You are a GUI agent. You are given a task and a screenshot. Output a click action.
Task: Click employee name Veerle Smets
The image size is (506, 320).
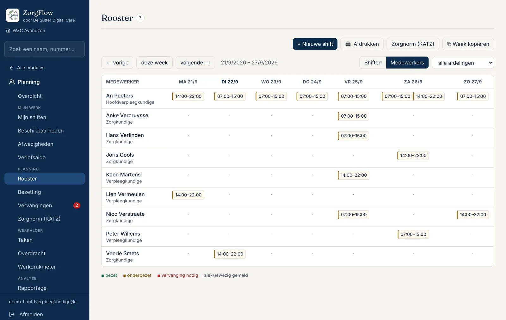tap(122, 254)
